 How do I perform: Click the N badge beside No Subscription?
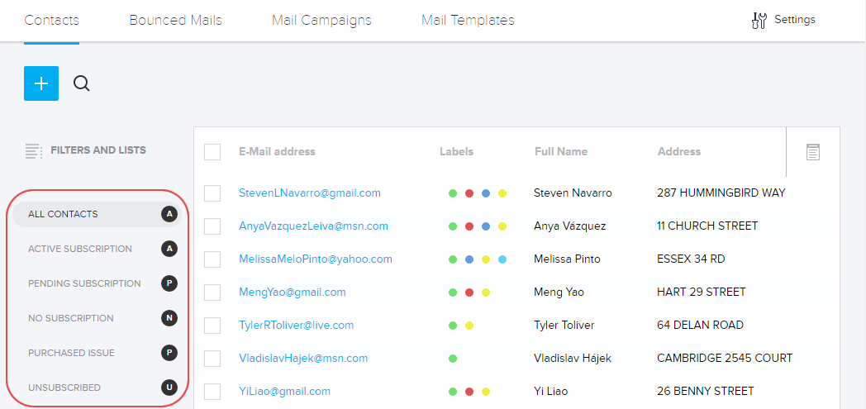pos(169,318)
